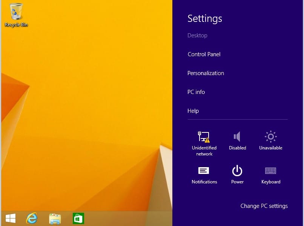Open the Windows Store from the taskbar
304x226 pixels.
(78, 218)
